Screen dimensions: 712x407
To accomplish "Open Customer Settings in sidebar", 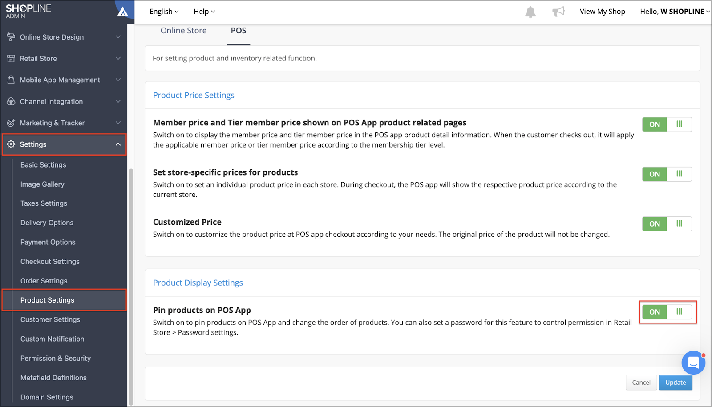I will tap(50, 319).
